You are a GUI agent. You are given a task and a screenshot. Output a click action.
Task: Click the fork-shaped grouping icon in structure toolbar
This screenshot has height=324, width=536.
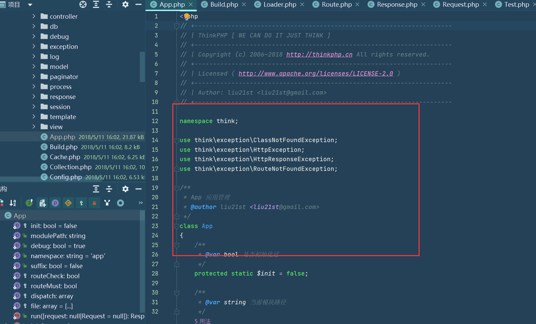tap(107, 203)
